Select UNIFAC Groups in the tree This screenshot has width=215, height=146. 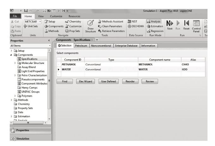pyautogui.click(x=30, y=92)
